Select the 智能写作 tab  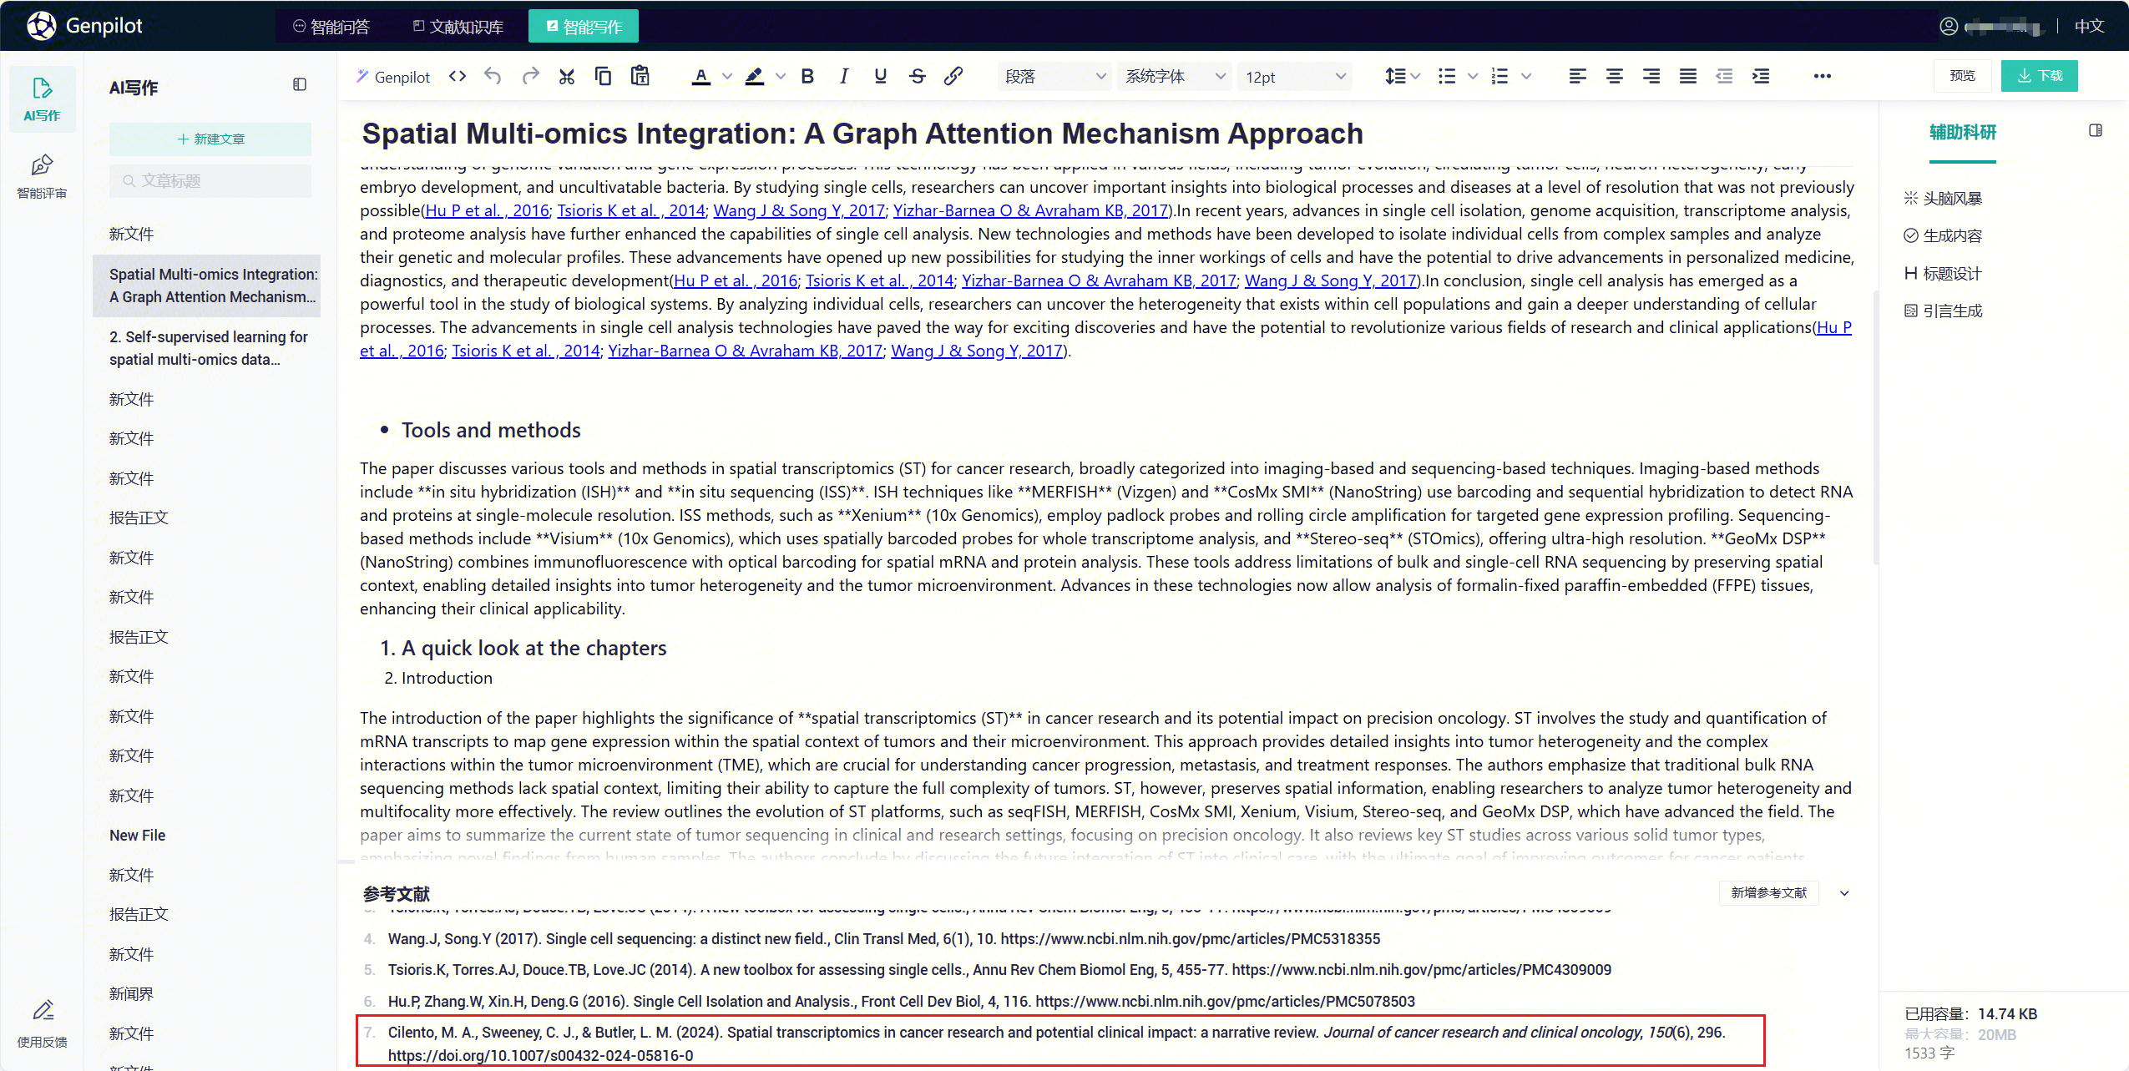click(584, 27)
